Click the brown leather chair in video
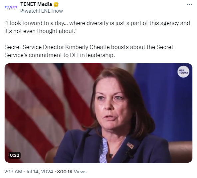 180,152
